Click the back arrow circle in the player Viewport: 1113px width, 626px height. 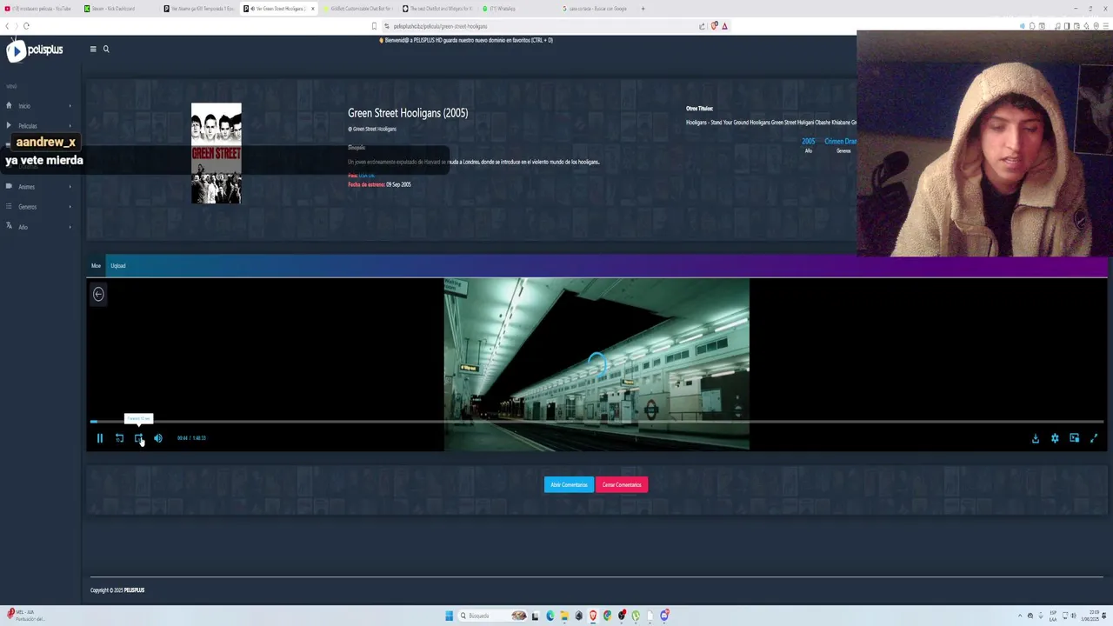point(98,294)
